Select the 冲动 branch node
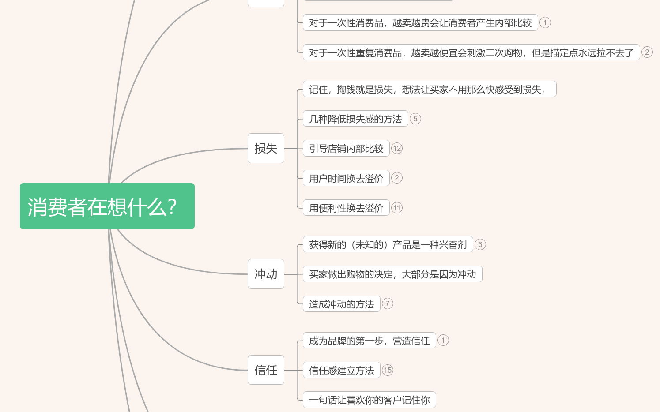This screenshot has height=412, width=660. click(266, 274)
